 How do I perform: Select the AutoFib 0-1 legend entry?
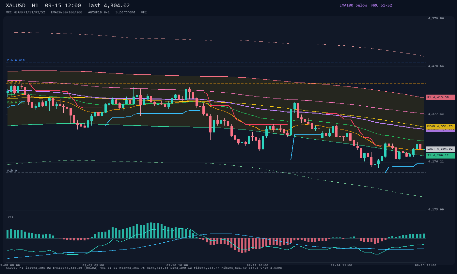(x=99, y=12)
